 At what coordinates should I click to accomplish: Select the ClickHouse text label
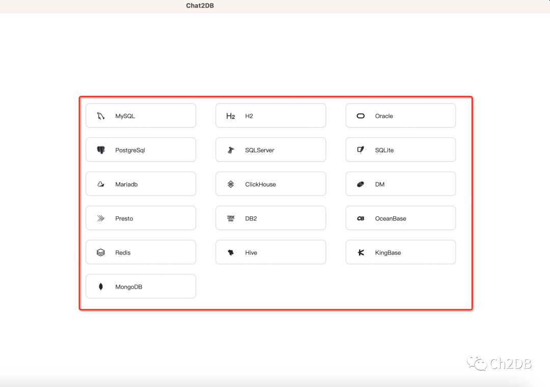(260, 185)
